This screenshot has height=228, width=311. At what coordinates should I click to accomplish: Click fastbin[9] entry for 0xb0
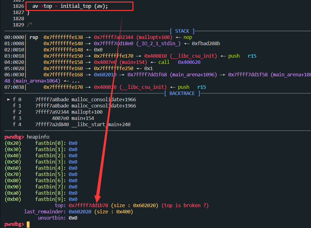point(41,199)
